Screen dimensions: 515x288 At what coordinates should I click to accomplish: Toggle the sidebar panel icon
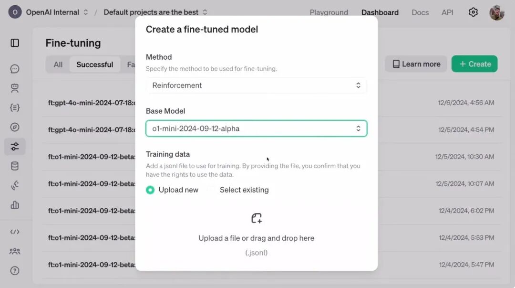[x=15, y=43]
